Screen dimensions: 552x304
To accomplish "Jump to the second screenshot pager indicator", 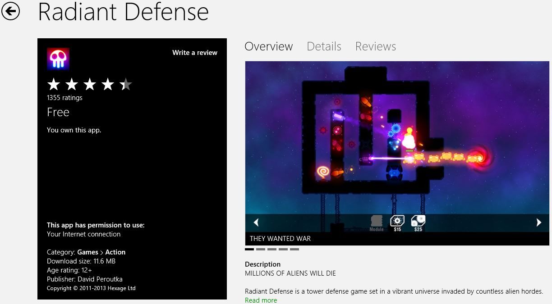I will tap(261, 249).
